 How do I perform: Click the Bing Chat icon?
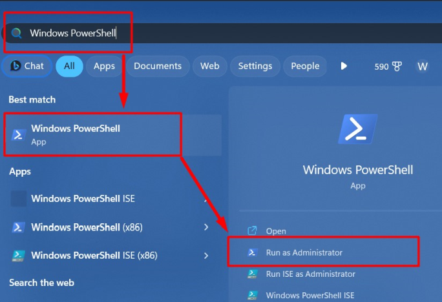coord(16,66)
